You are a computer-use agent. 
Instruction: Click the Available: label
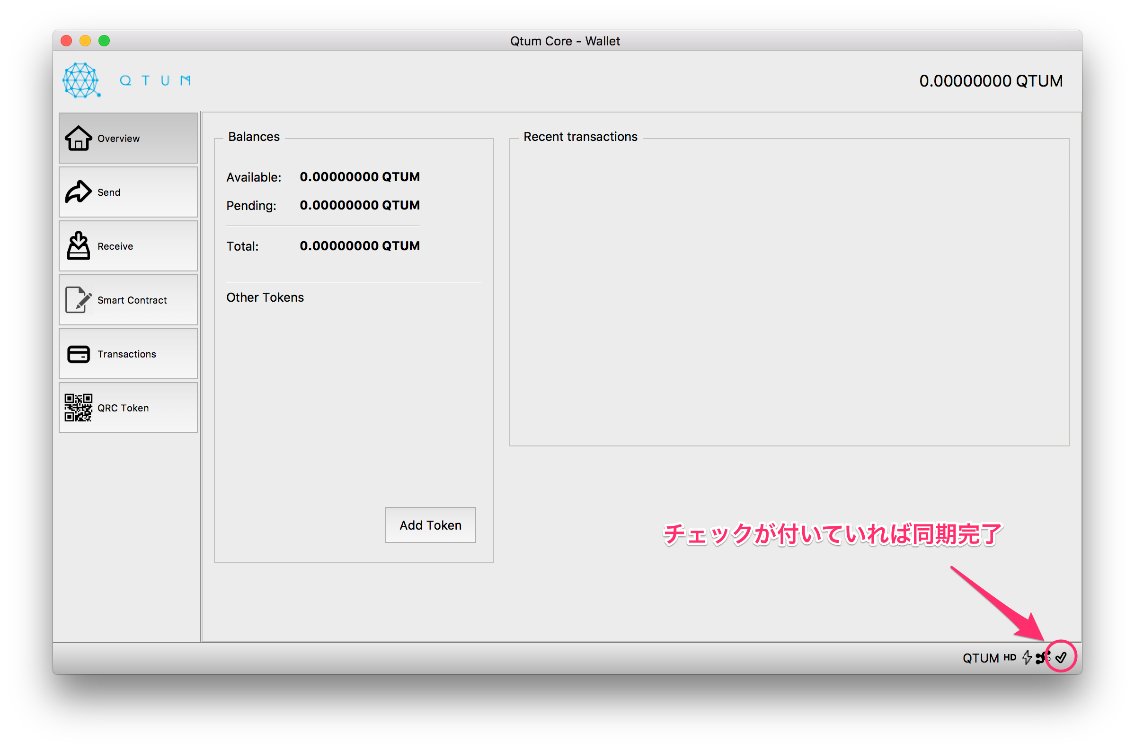(x=254, y=177)
